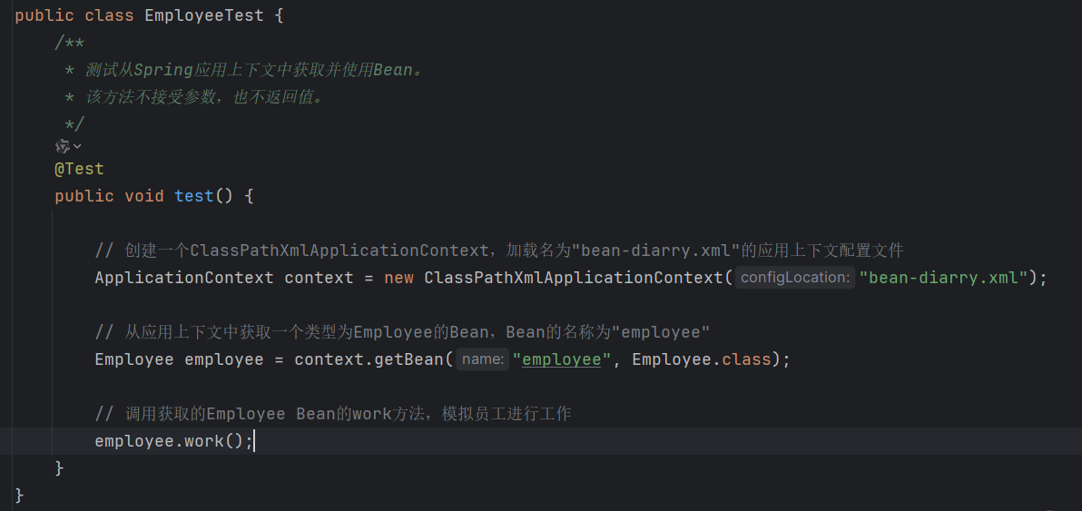The width and height of the screenshot is (1082, 511).
Task: Click the class keyword
Action: 110,15
